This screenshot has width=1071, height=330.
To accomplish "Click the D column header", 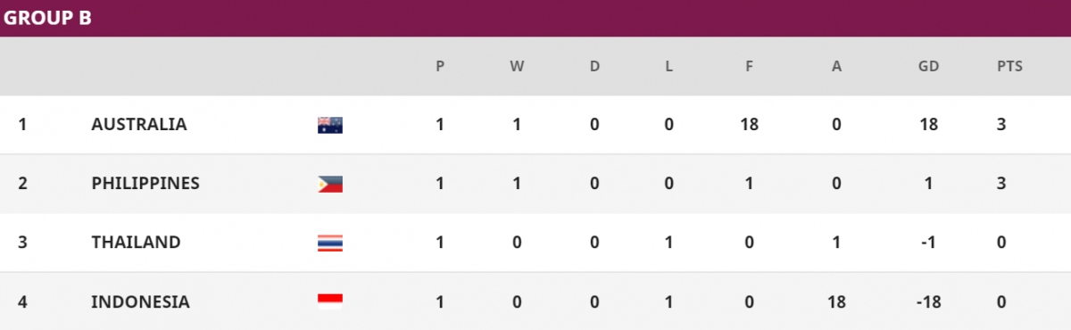I will pos(594,66).
